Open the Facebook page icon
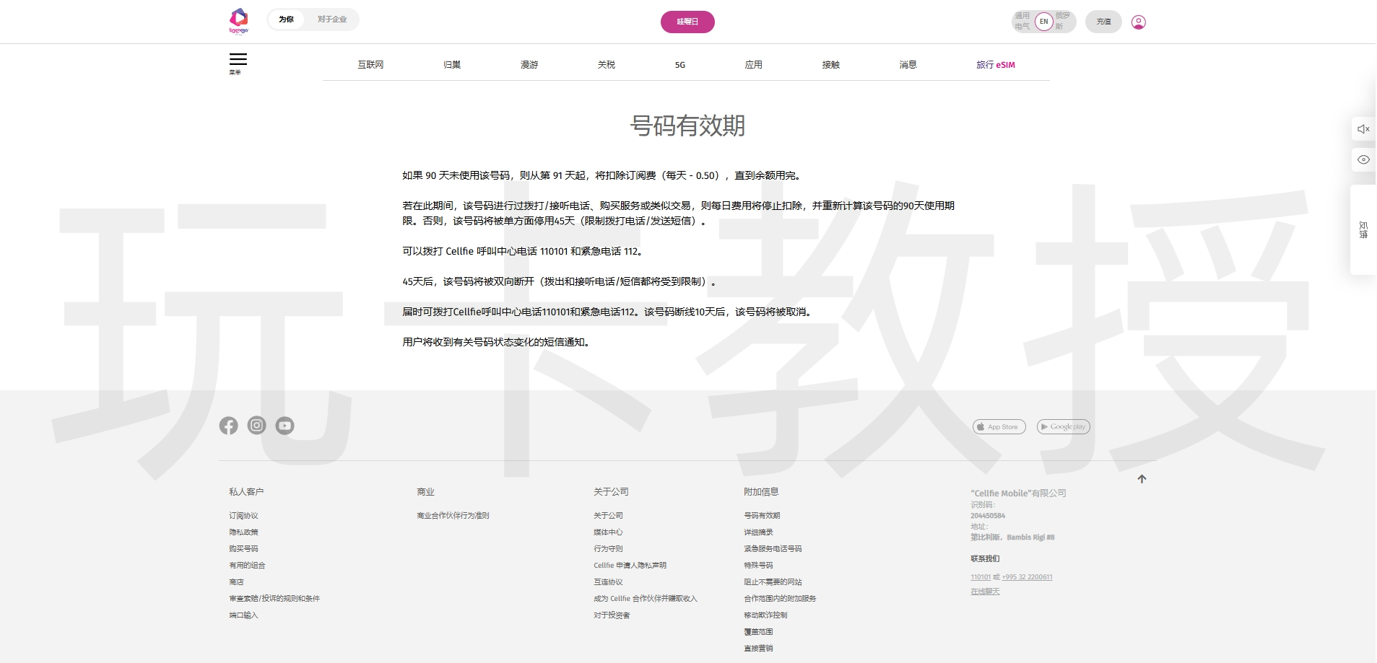The width and height of the screenshot is (1377, 663). pyautogui.click(x=228, y=426)
